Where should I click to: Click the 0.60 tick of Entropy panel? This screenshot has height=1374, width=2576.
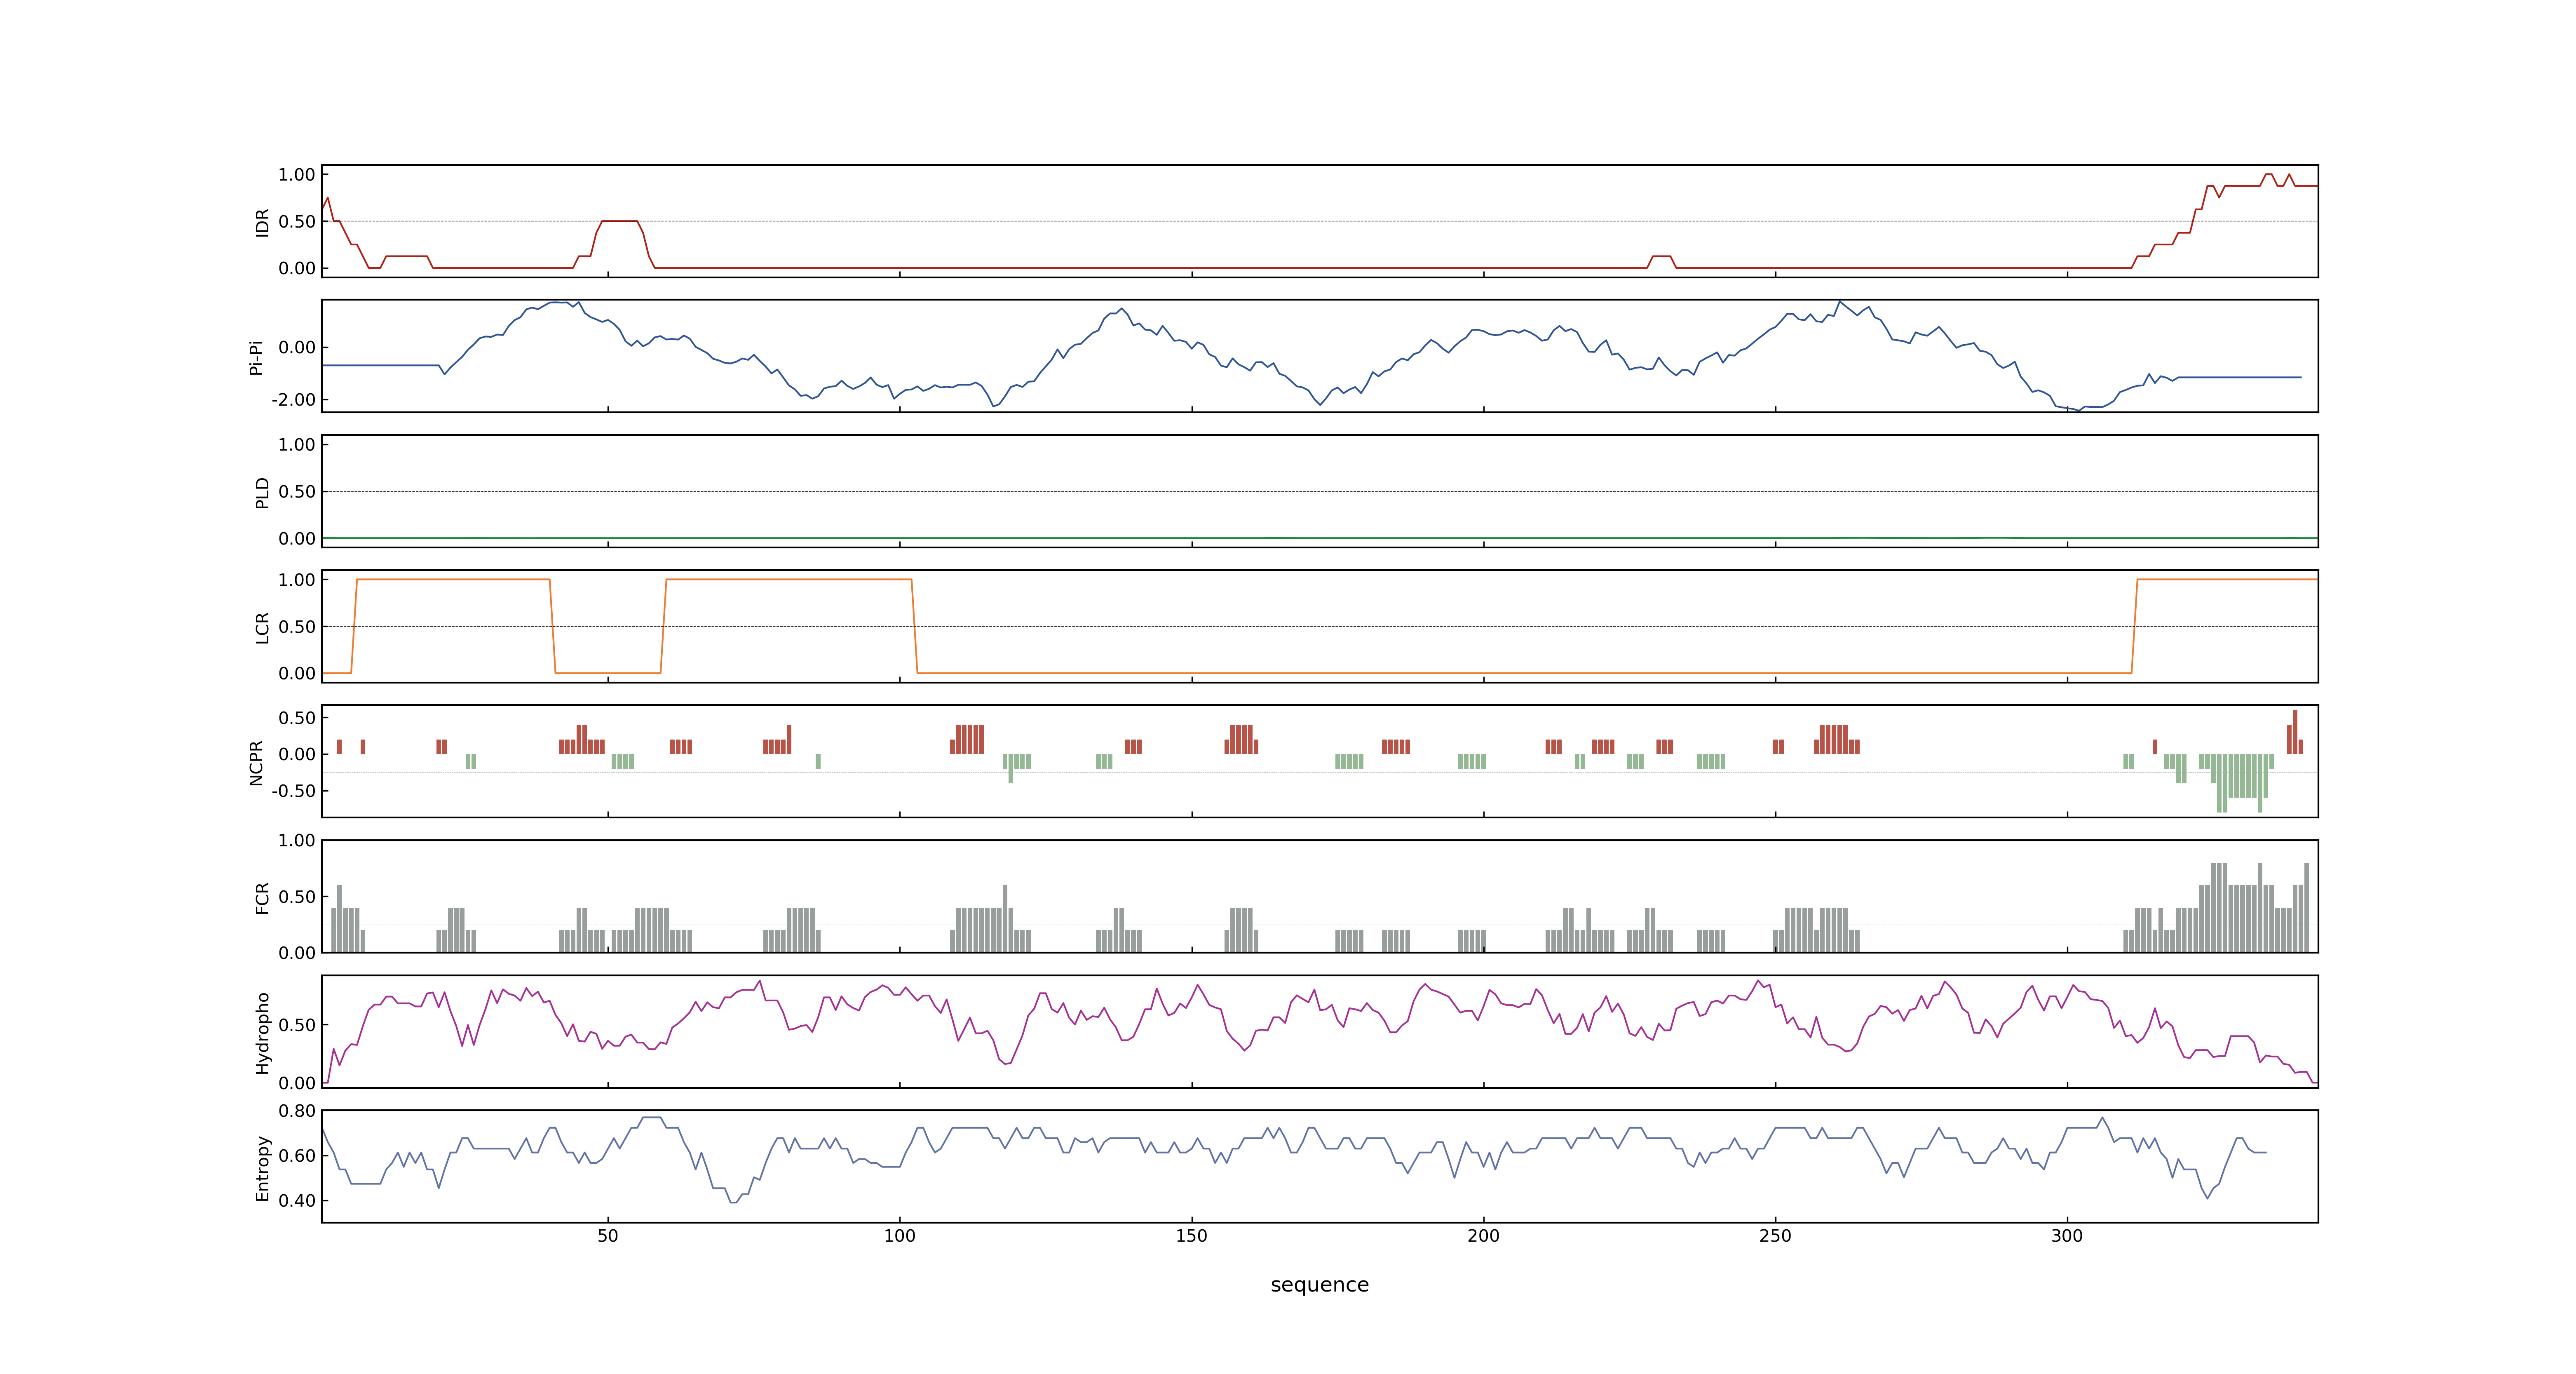[297, 1156]
